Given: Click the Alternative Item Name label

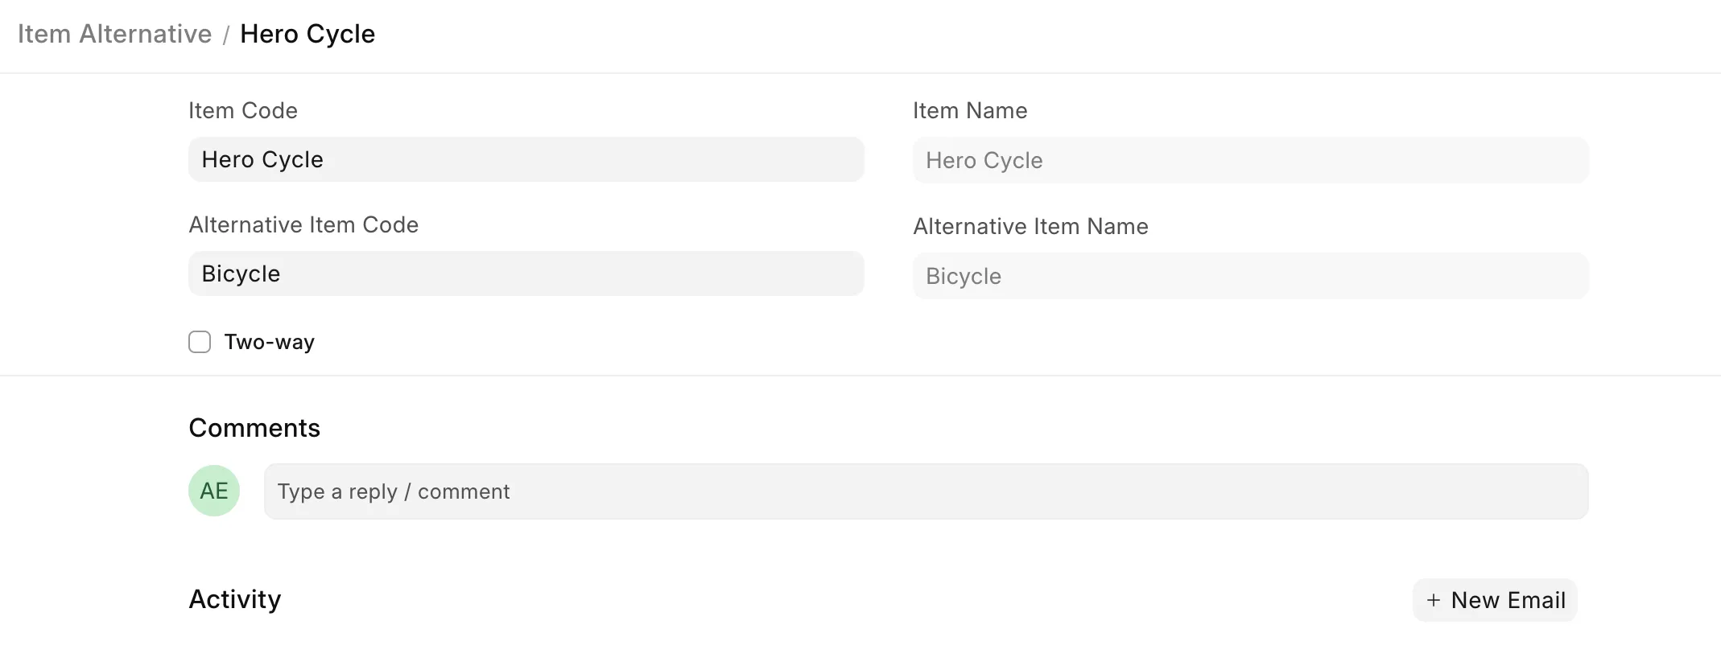Looking at the screenshot, I should (x=1030, y=226).
